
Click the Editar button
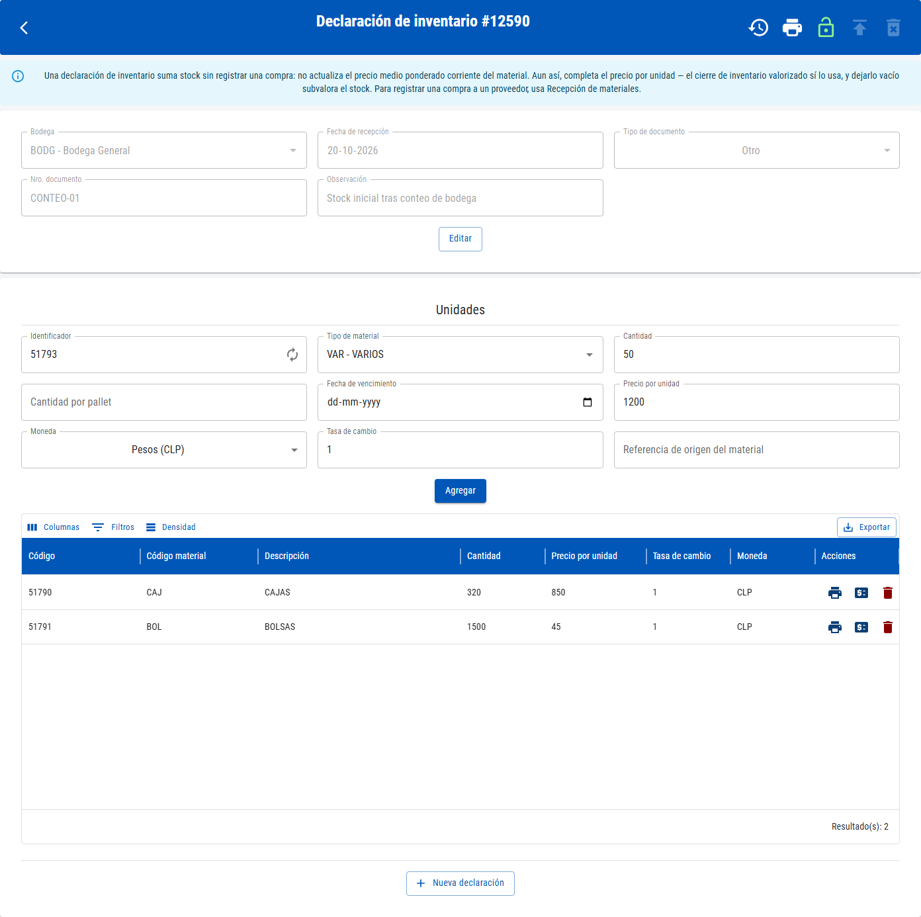[x=460, y=239]
